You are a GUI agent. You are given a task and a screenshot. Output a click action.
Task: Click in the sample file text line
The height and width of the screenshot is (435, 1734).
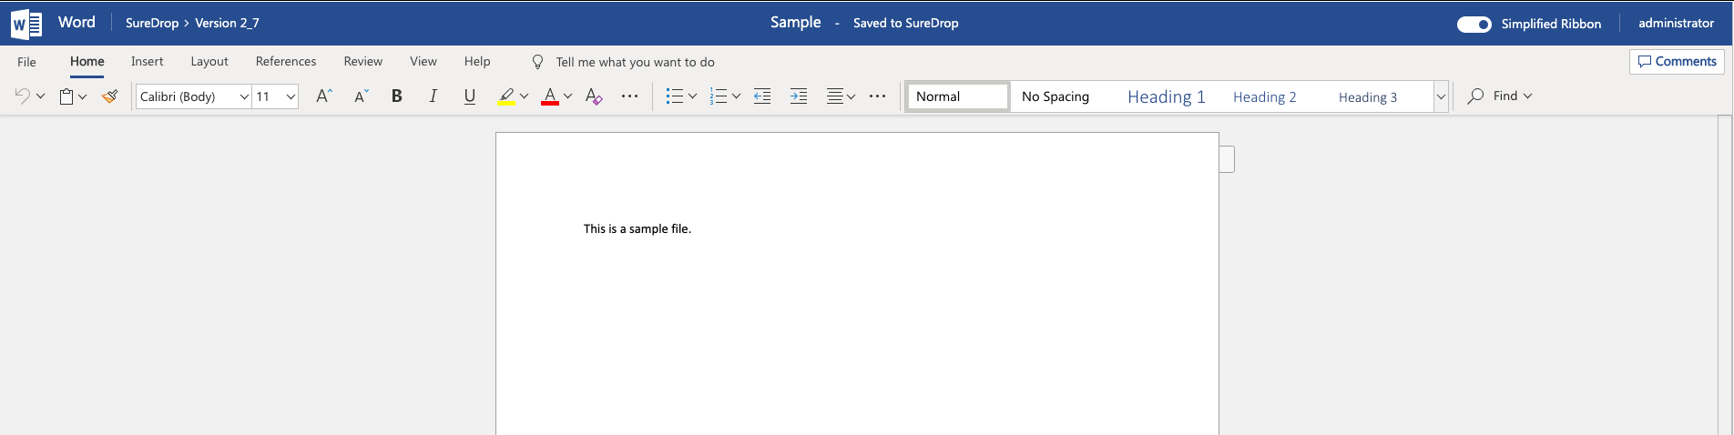click(x=637, y=228)
